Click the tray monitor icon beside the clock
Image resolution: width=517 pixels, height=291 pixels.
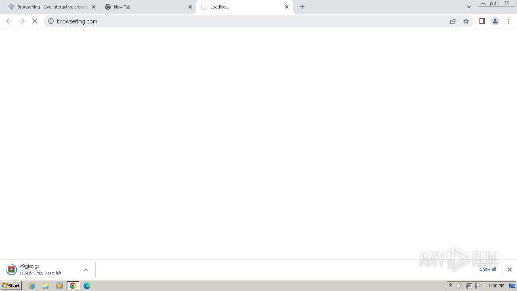click(512, 286)
